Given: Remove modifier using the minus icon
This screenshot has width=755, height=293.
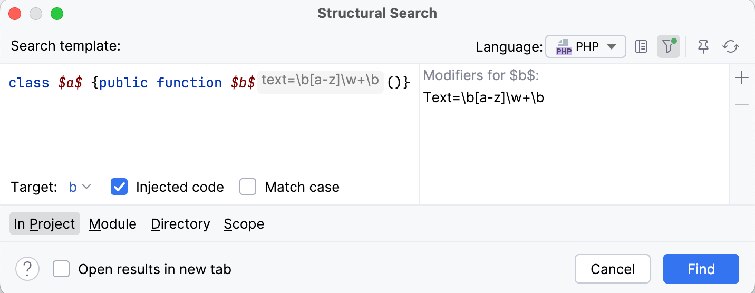Looking at the screenshot, I should (x=742, y=105).
